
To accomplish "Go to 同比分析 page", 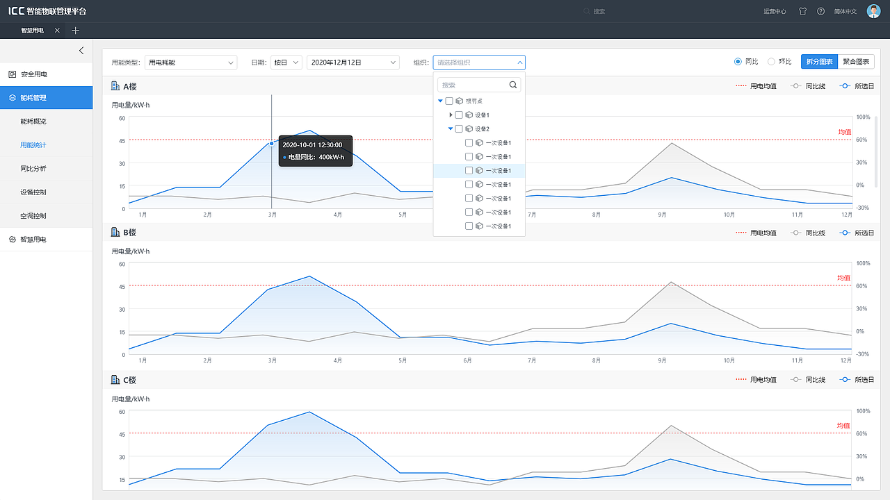I will [46, 169].
